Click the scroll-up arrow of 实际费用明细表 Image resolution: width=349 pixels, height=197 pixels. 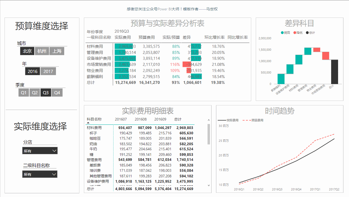pyautogui.click(x=209, y=120)
